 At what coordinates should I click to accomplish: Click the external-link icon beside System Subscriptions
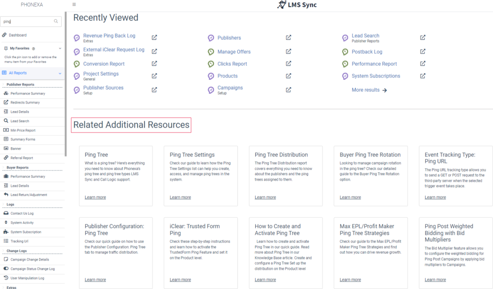coord(423,76)
